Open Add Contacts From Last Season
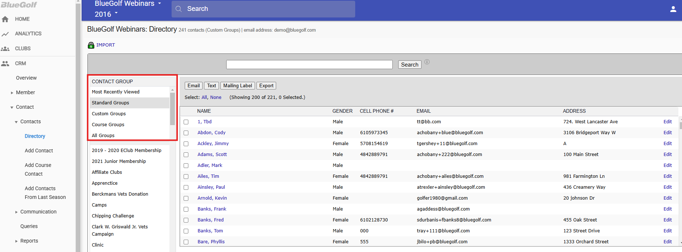This screenshot has height=252, width=682. coord(45,193)
